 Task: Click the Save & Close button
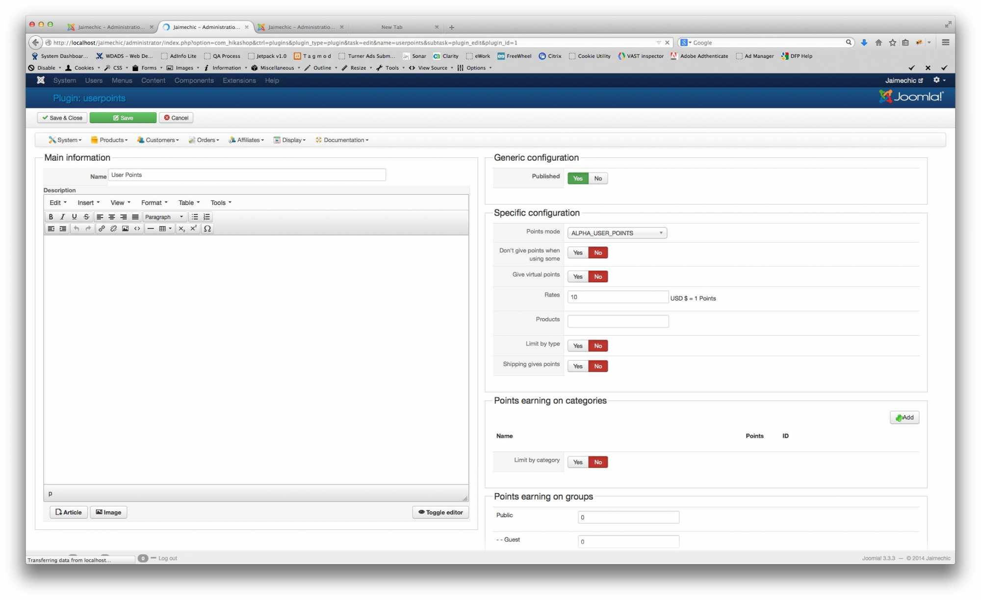point(62,118)
